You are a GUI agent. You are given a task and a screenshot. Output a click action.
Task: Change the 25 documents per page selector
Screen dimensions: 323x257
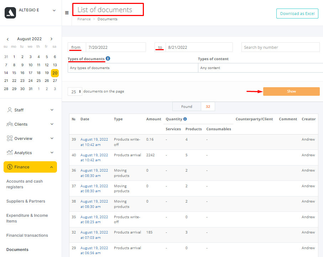pyautogui.click(x=75, y=91)
